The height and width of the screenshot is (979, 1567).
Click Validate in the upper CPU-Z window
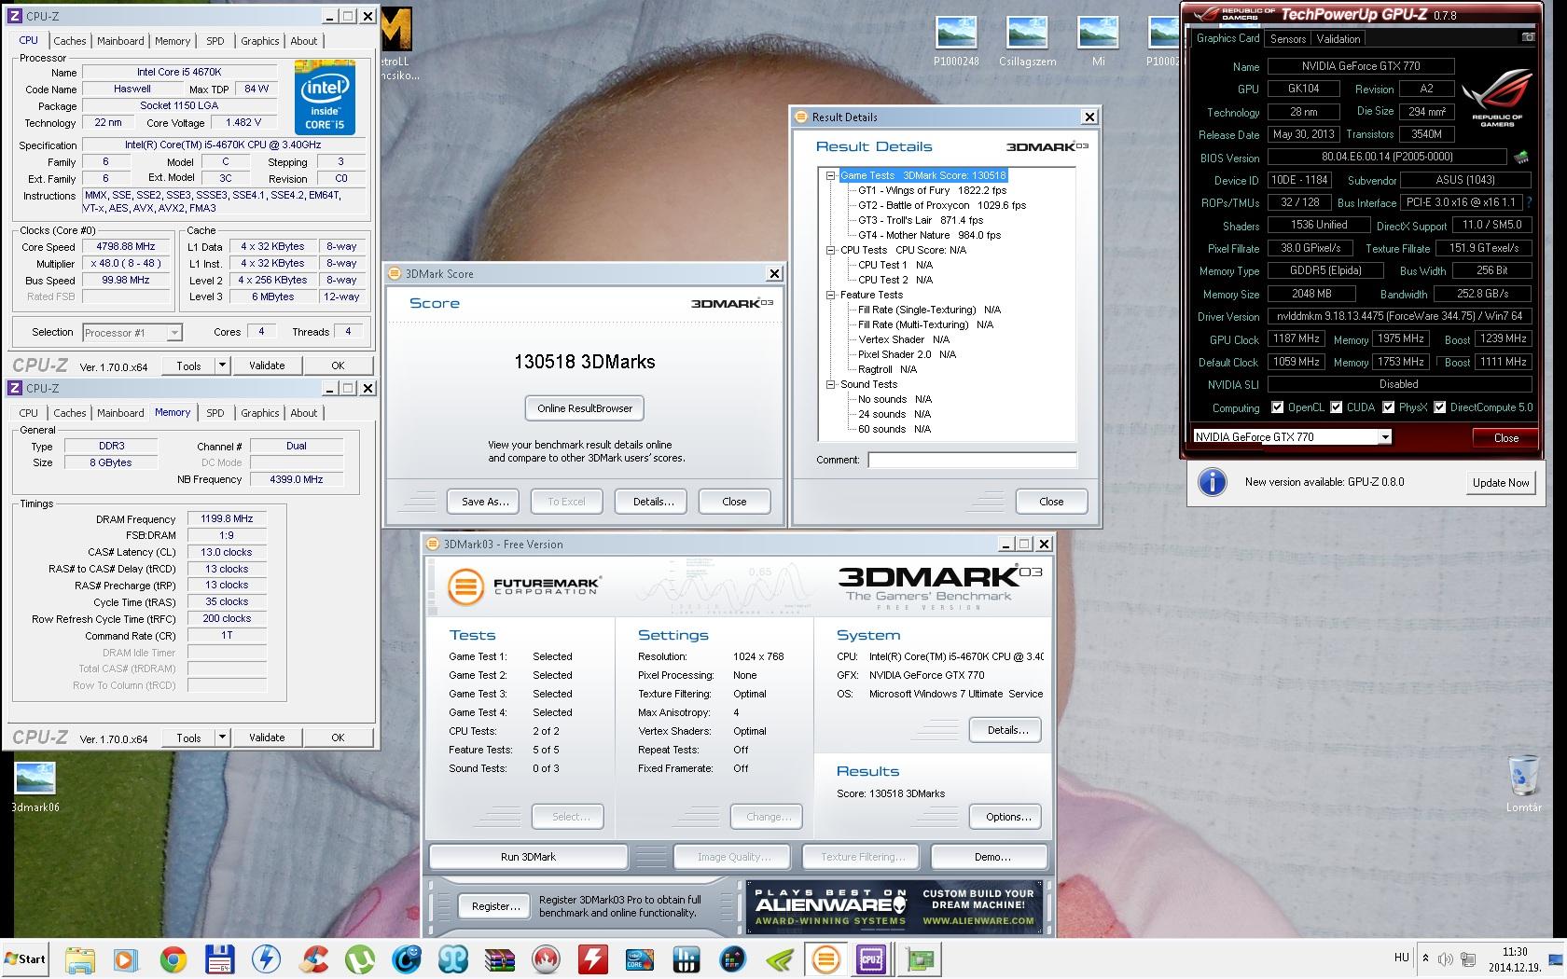267,365
